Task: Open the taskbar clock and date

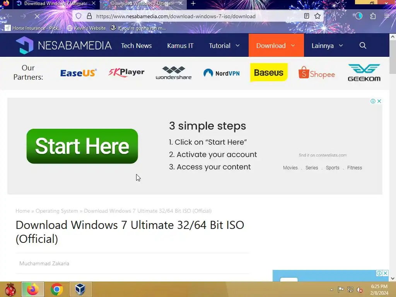Action: click(379, 290)
